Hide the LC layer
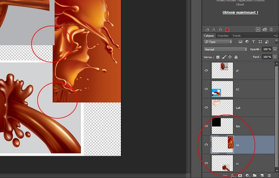This screenshot has width=279, height=178. click(206, 89)
